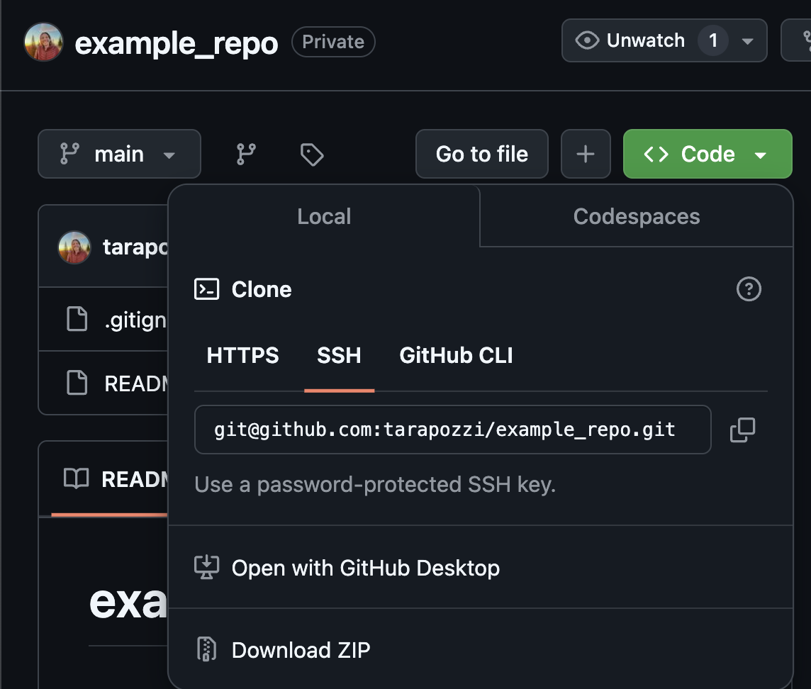Click the ZIP file icon

(x=206, y=650)
